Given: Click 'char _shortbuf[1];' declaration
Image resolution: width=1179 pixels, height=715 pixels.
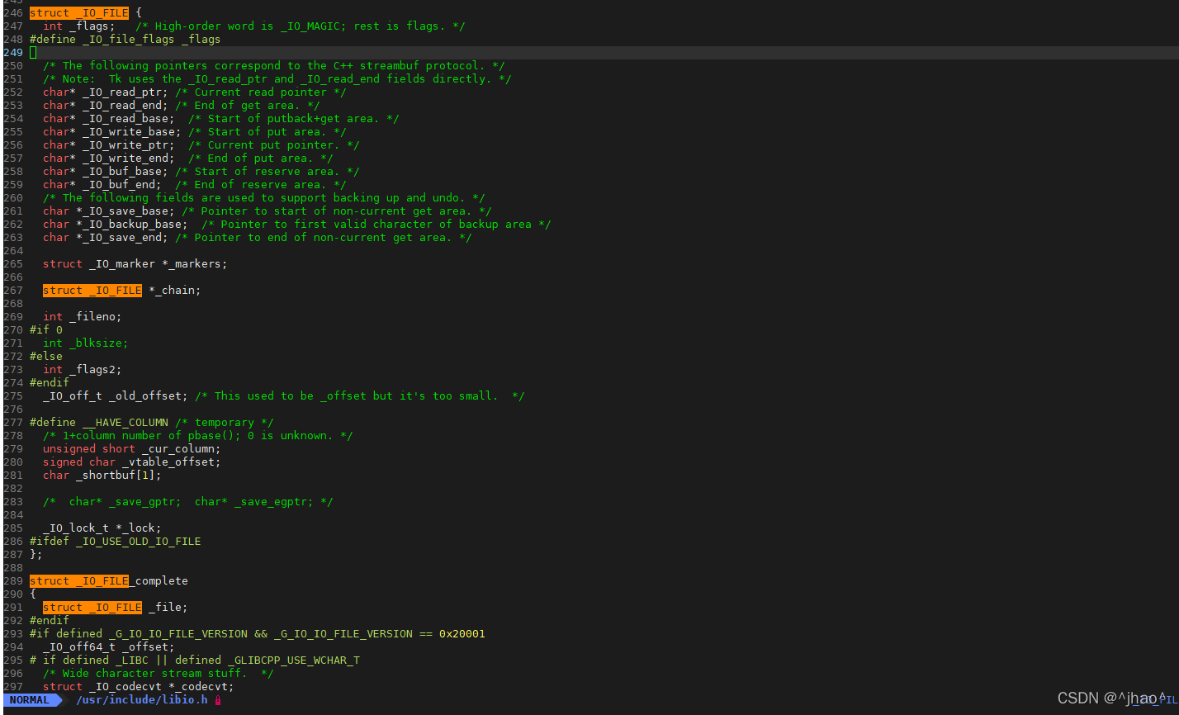Looking at the screenshot, I should pos(102,476).
